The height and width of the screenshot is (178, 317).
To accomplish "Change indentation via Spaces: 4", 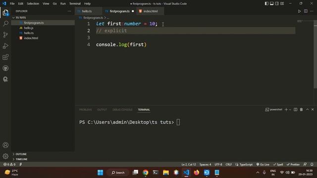I will [x=205, y=165].
